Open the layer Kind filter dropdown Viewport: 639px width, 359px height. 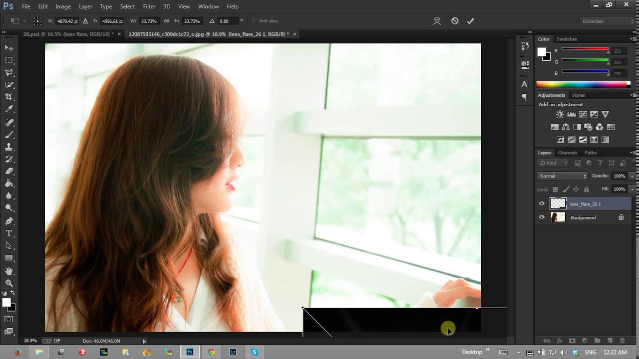click(x=553, y=163)
